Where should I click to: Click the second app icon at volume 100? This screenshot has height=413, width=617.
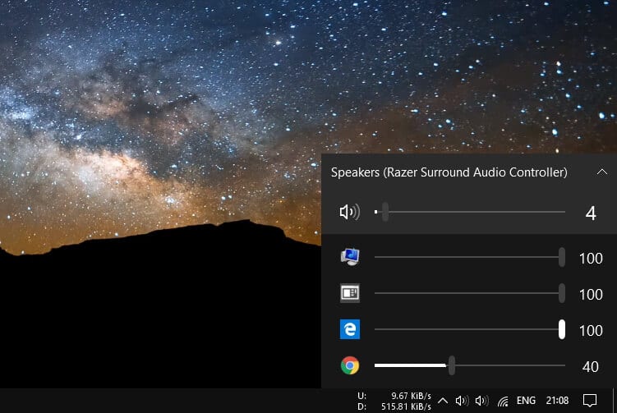[350, 293]
